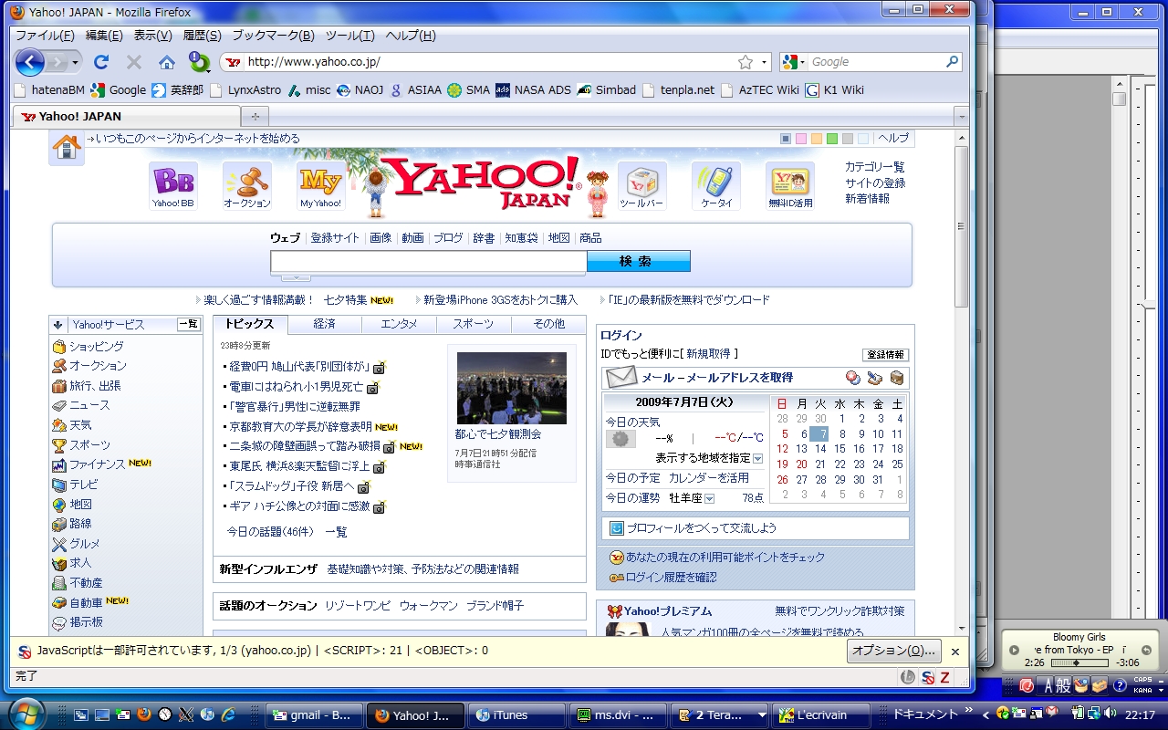Open iTunes from taskbar
The image size is (1168, 730).
pos(516,715)
